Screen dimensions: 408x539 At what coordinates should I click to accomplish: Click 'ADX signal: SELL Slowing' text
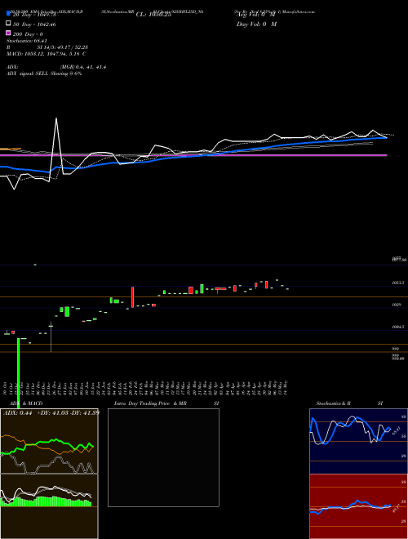(x=44, y=73)
